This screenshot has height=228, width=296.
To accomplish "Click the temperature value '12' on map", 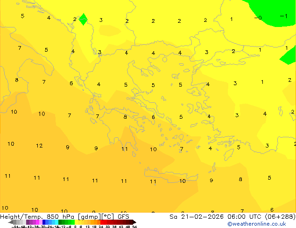I will click(39, 146).
